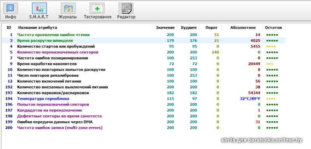Image resolution: width=311 pixels, height=149 pixels.
Task: Select row Попыток переназначений секторов
Action: (x=144, y=104)
